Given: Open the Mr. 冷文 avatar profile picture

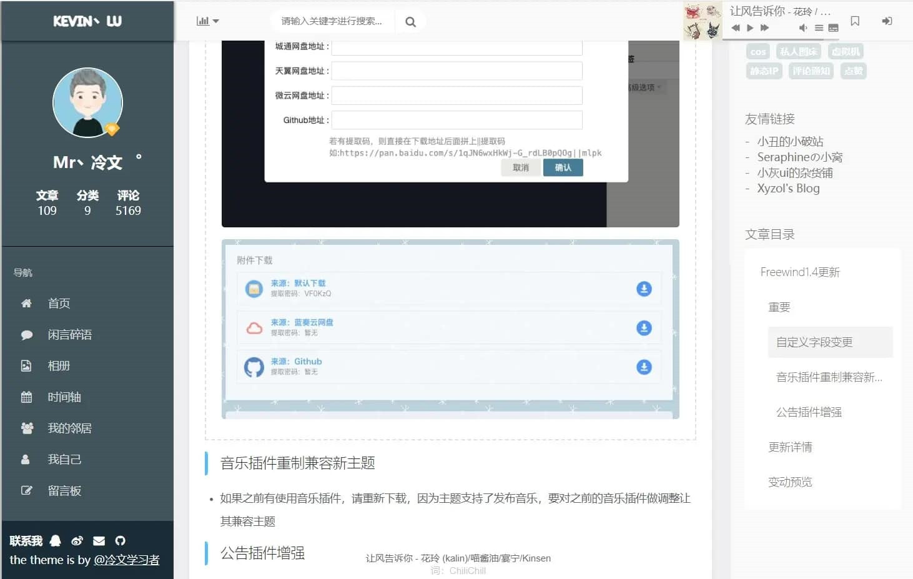Looking at the screenshot, I should [x=87, y=102].
